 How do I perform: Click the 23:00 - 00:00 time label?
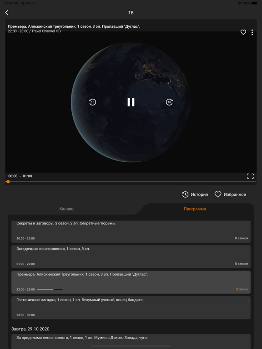tap(25, 315)
